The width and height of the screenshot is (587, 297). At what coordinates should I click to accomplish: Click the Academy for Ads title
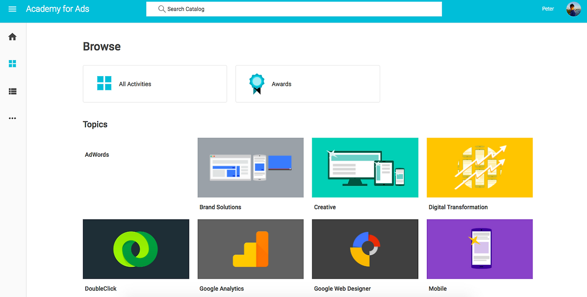tap(58, 9)
